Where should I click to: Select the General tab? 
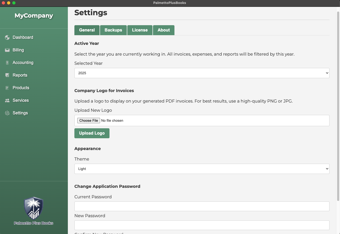click(87, 30)
